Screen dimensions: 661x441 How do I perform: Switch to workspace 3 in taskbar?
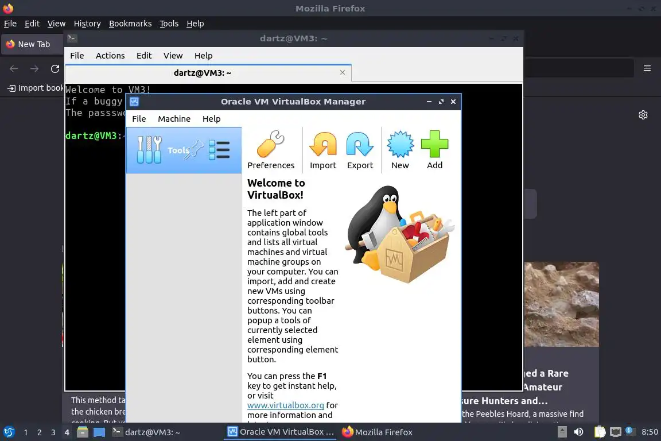(53, 432)
